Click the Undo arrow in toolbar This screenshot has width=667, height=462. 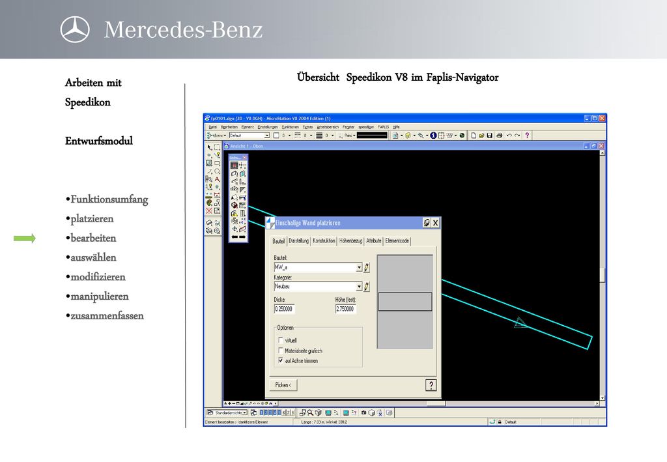(x=509, y=136)
